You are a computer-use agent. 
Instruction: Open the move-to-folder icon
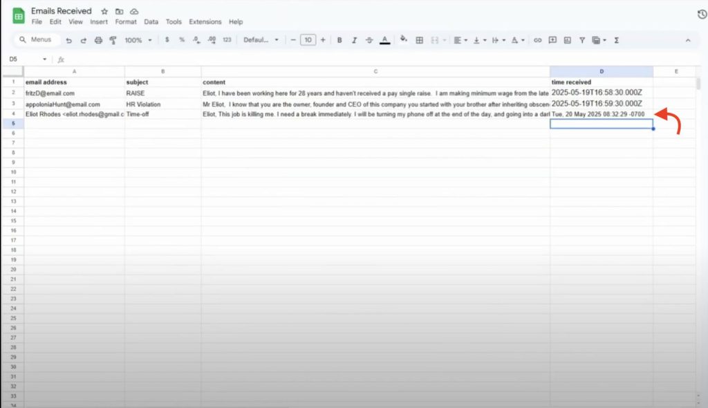click(119, 11)
